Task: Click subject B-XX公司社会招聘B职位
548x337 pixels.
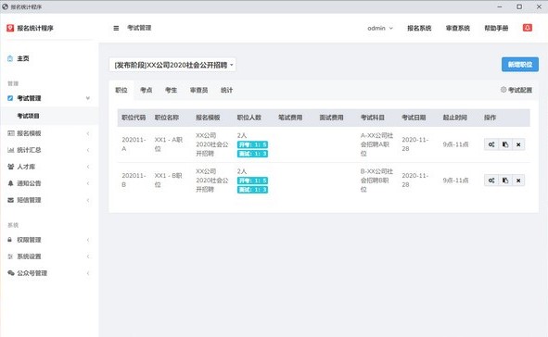Action: (x=376, y=180)
